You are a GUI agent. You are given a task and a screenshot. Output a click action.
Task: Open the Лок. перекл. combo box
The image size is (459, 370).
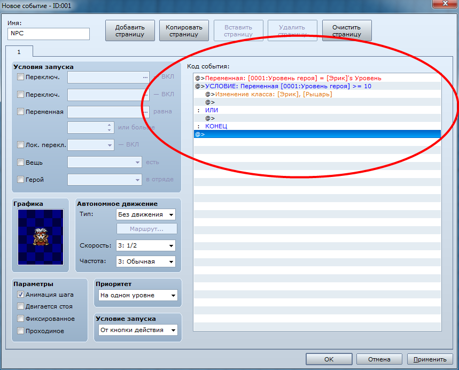pyautogui.click(x=91, y=145)
